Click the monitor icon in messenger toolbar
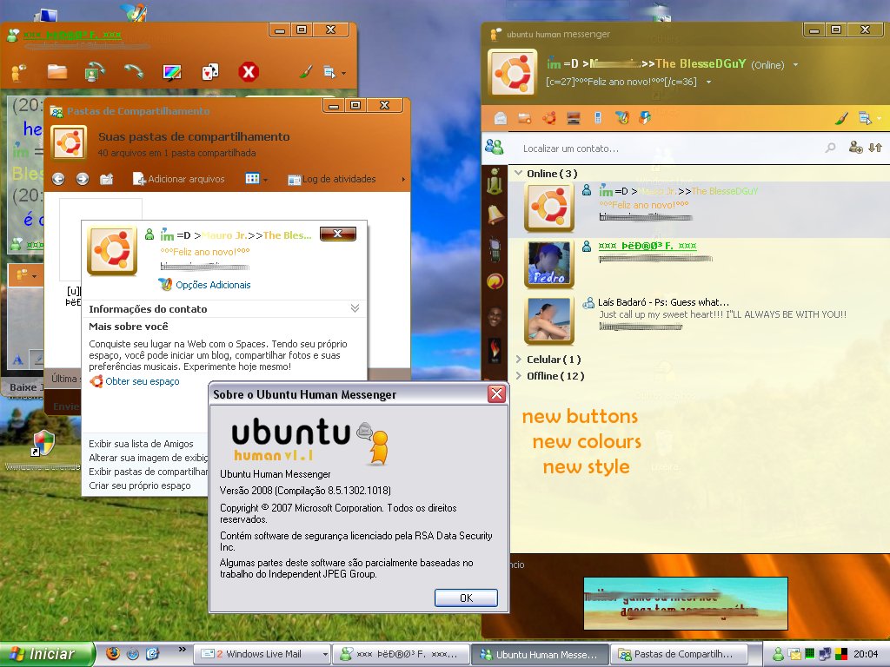The height and width of the screenshot is (667, 890). click(x=574, y=118)
